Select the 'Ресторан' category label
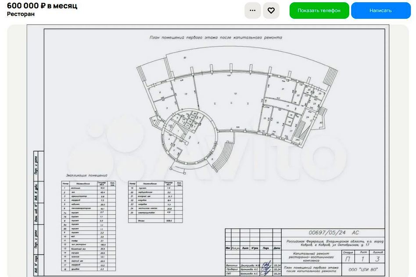The height and width of the screenshot is (277, 416). click(x=21, y=14)
